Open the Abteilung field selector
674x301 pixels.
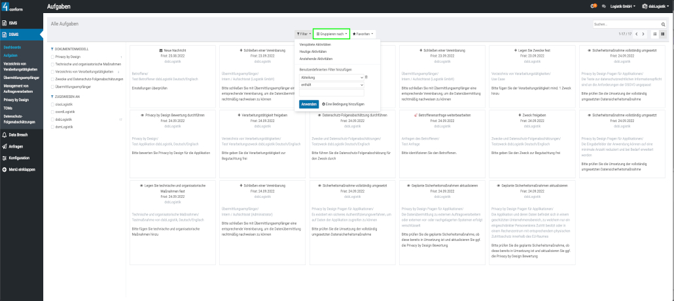[x=330, y=77]
